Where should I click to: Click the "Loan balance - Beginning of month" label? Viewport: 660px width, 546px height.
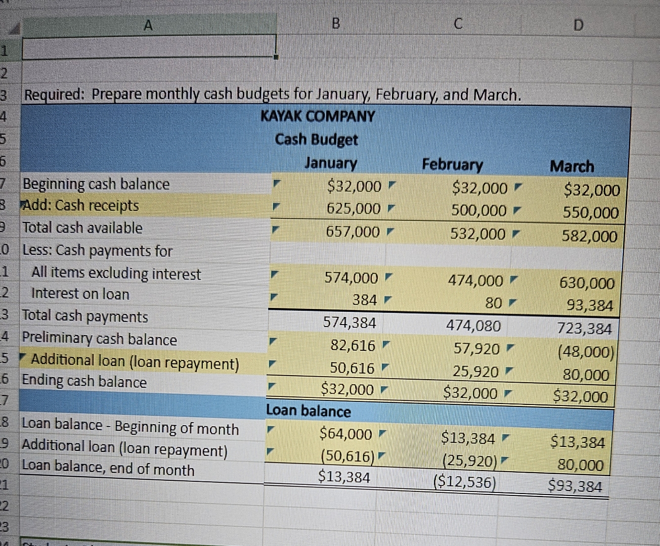pyautogui.click(x=130, y=427)
